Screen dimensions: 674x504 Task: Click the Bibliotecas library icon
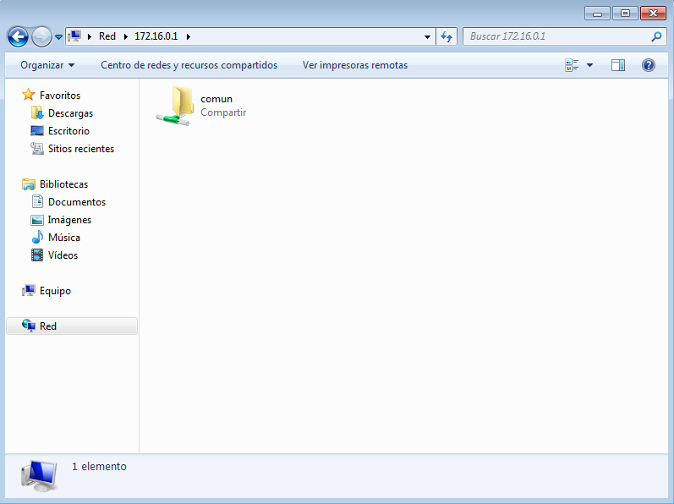click(x=29, y=184)
